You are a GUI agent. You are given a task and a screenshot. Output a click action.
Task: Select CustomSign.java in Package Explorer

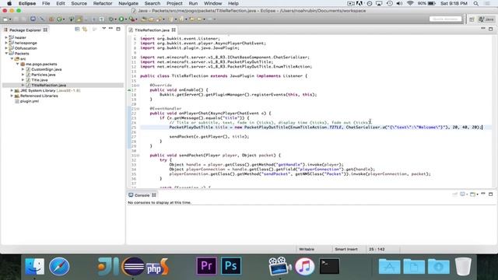click(x=47, y=69)
